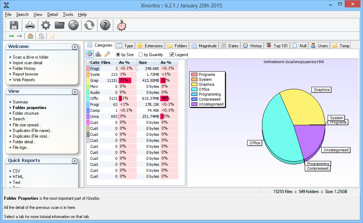The height and width of the screenshot is (223, 363).
Task: Switch to the Temp tab
Action: (x=341, y=46)
